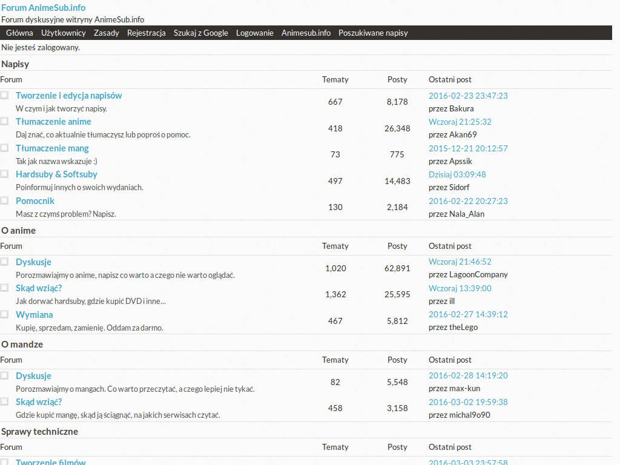Click the icon beside Dyskusje under O anime

point(4,262)
